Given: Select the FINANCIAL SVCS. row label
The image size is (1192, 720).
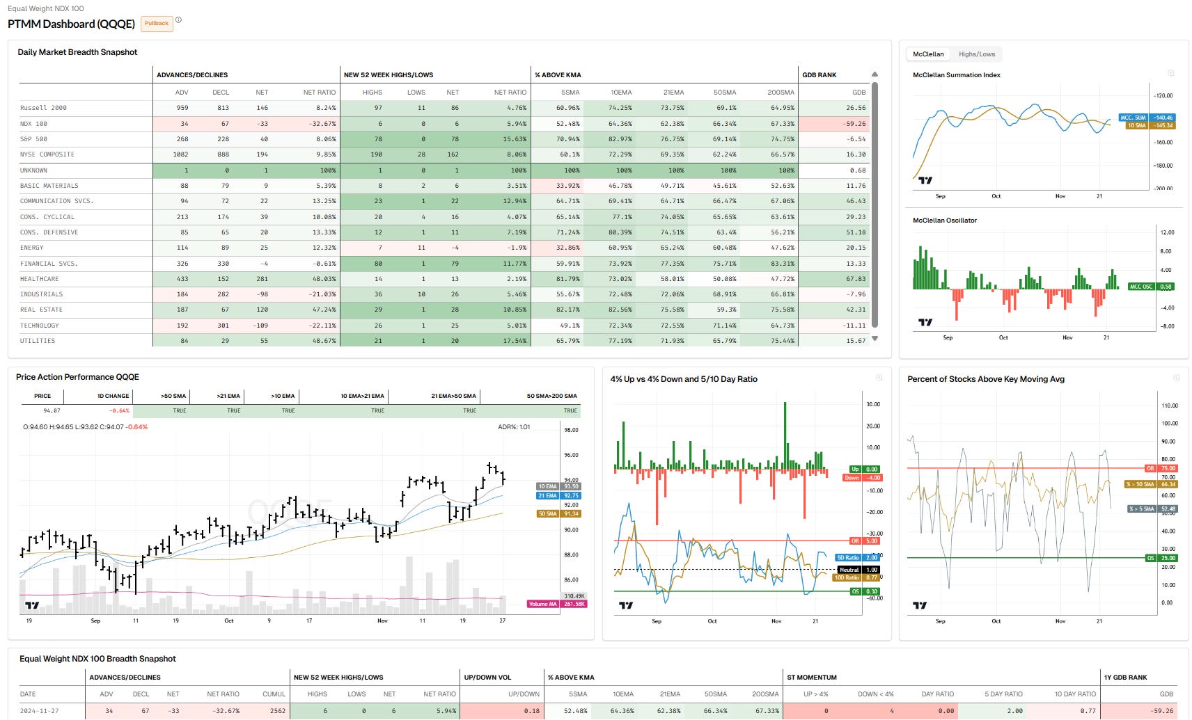Looking at the screenshot, I should [x=49, y=264].
